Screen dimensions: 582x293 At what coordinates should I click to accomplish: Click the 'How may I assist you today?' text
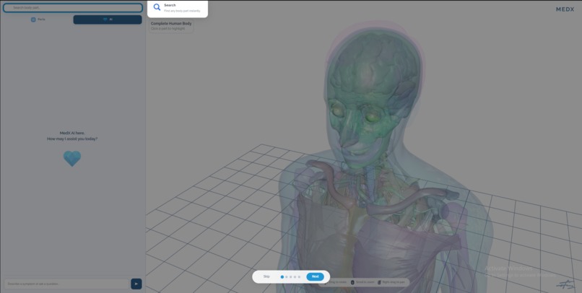pos(72,139)
